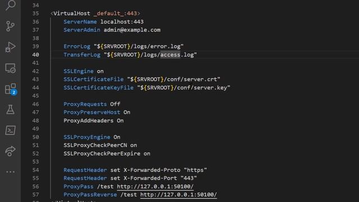Open the Search view icon
The height and width of the screenshot is (202, 359).
coord(10,5)
